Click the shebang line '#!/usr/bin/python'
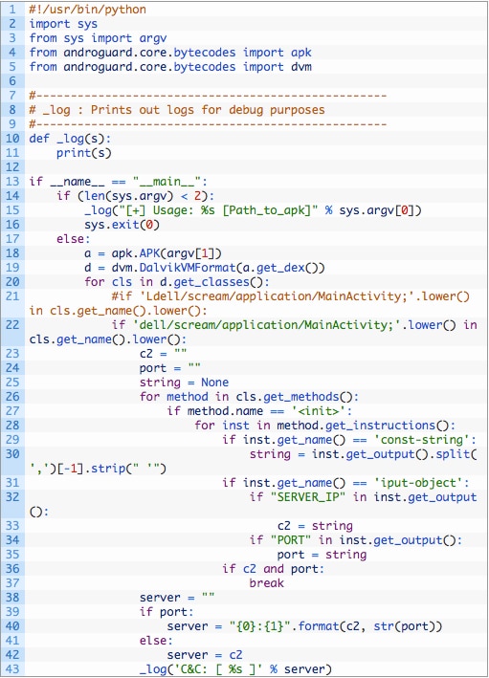This screenshot has height=678, width=489. click(87, 10)
